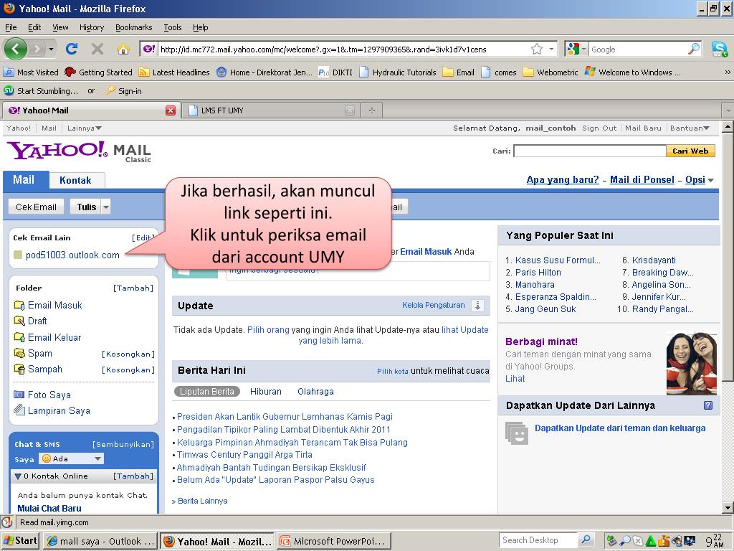The image size is (734, 551).
Task: Open pod51003.outlook.com link
Action: pos(72,255)
